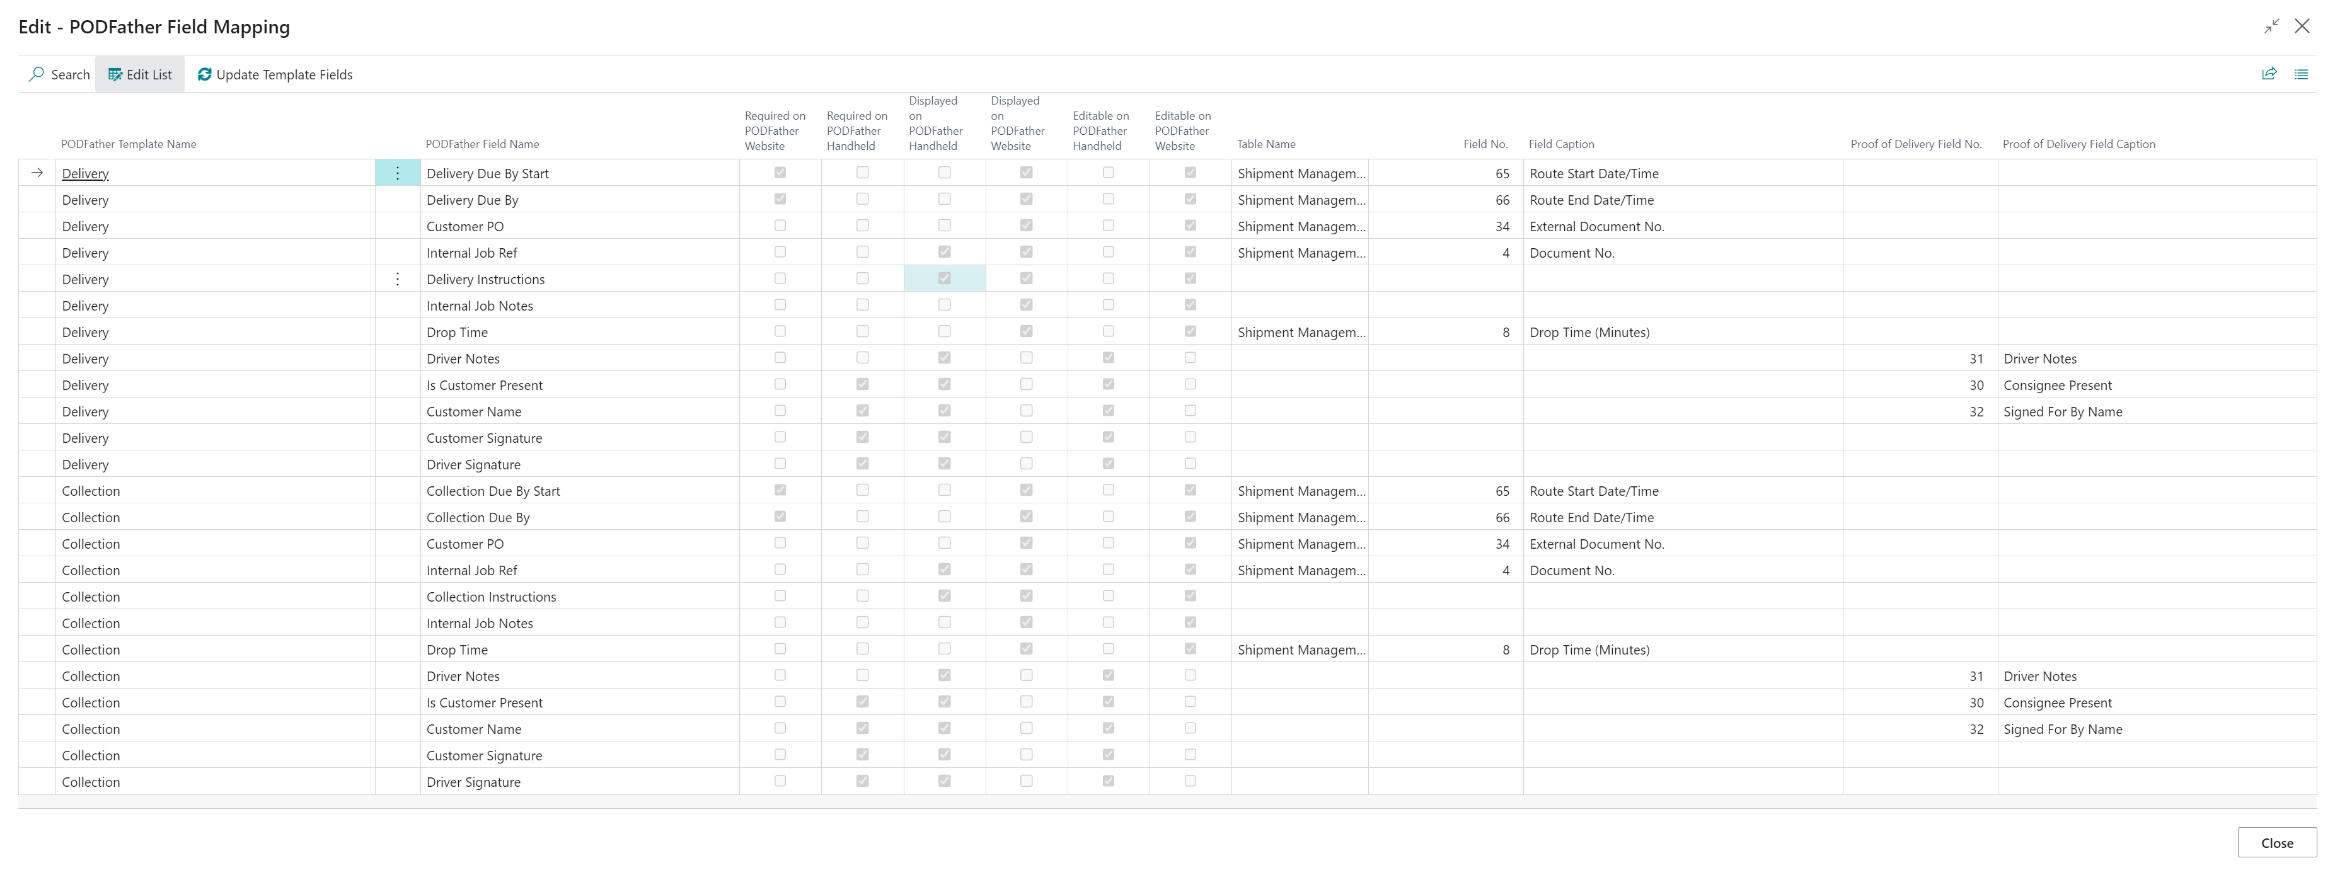2335x875 pixels.
Task: Select the Collection Instructions field name cell
Action: pyautogui.click(x=492, y=597)
